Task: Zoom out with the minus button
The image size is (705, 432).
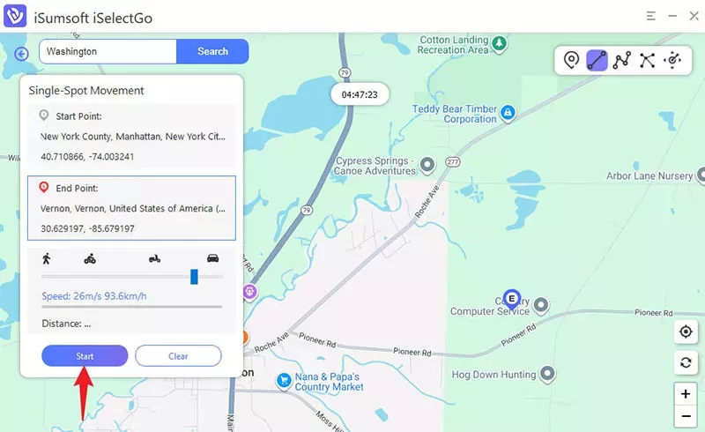Action: click(686, 416)
